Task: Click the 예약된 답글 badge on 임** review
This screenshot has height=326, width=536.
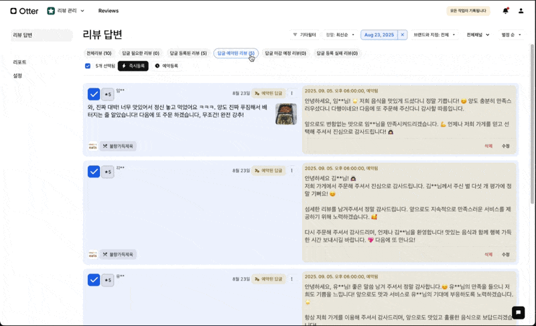Action: [x=269, y=93]
